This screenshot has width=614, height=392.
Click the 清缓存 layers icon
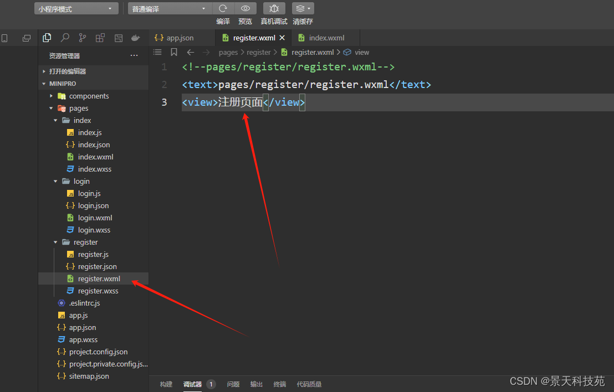coord(303,8)
